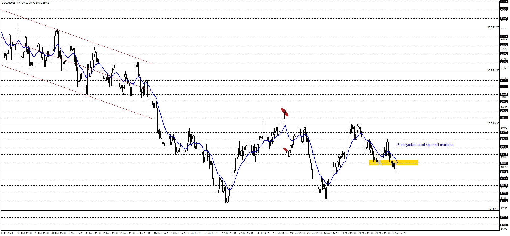Select the Fibonacci label '50.0 22.79'
510x236 pixels.
493,27
